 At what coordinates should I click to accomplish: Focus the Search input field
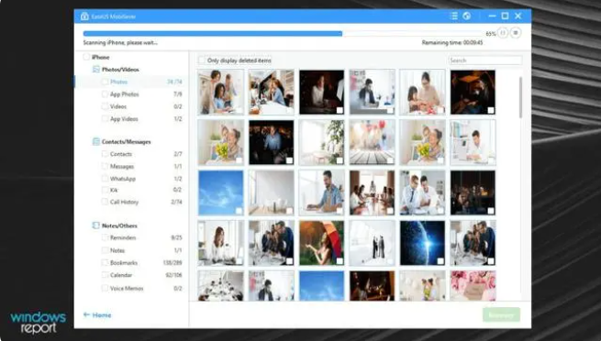pyautogui.click(x=484, y=60)
